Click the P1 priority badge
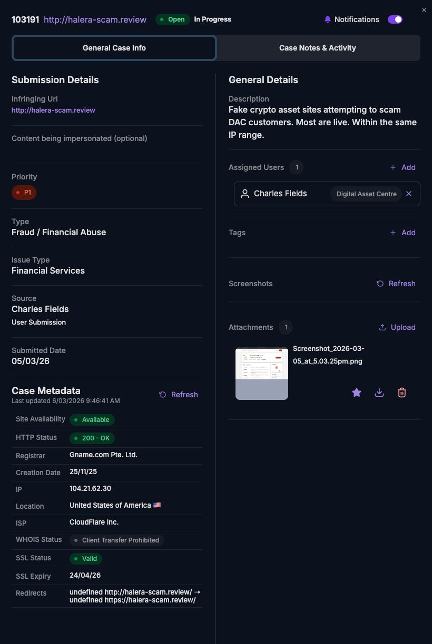432x644 pixels. (x=24, y=193)
